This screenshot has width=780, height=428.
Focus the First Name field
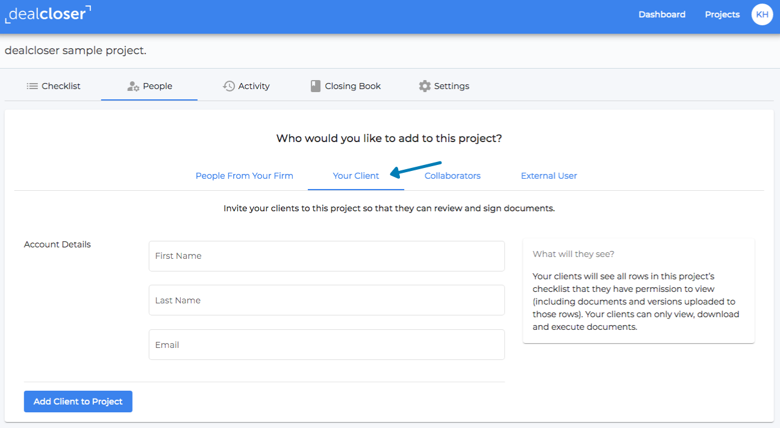tap(326, 256)
